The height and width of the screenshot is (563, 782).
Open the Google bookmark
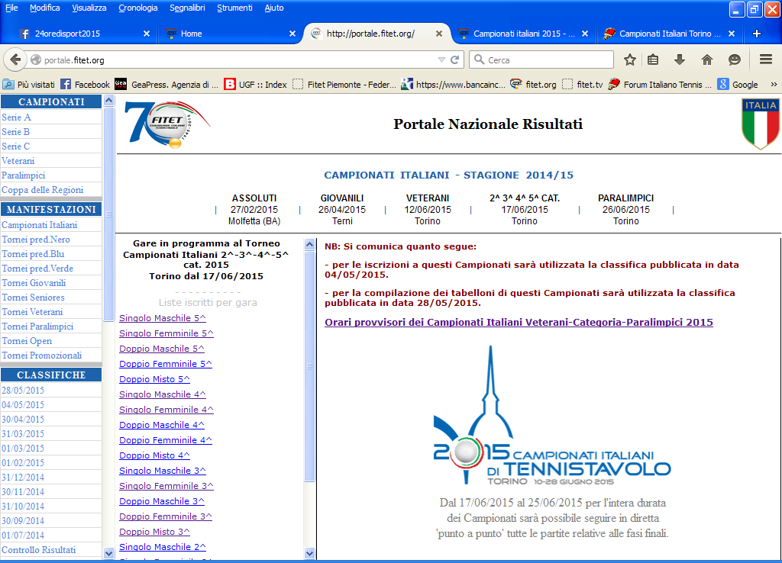[738, 84]
